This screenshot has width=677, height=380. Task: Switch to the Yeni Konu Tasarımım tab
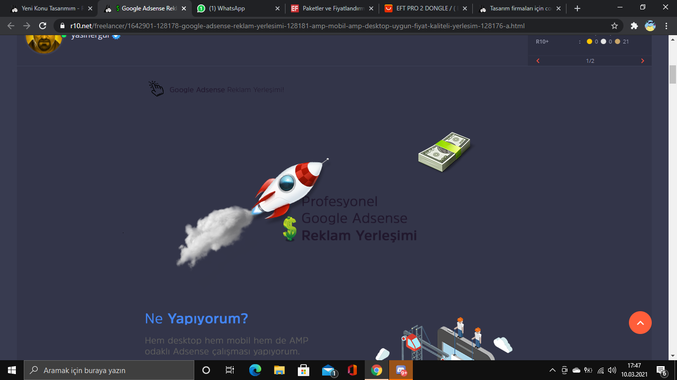(51, 8)
